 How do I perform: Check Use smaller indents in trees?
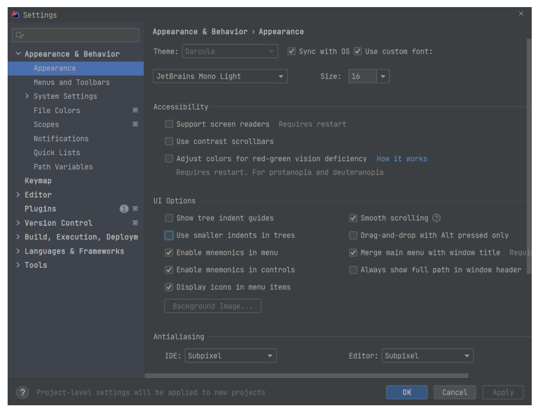[169, 235]
